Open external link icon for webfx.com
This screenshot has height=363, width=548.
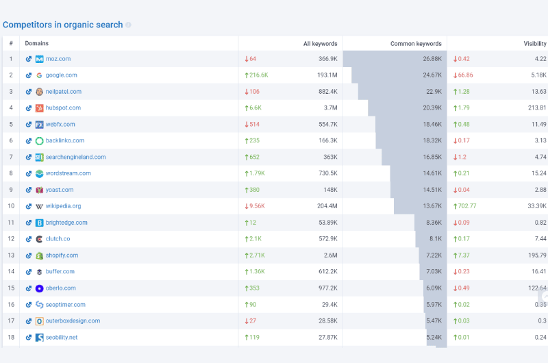tap(29, 125)
